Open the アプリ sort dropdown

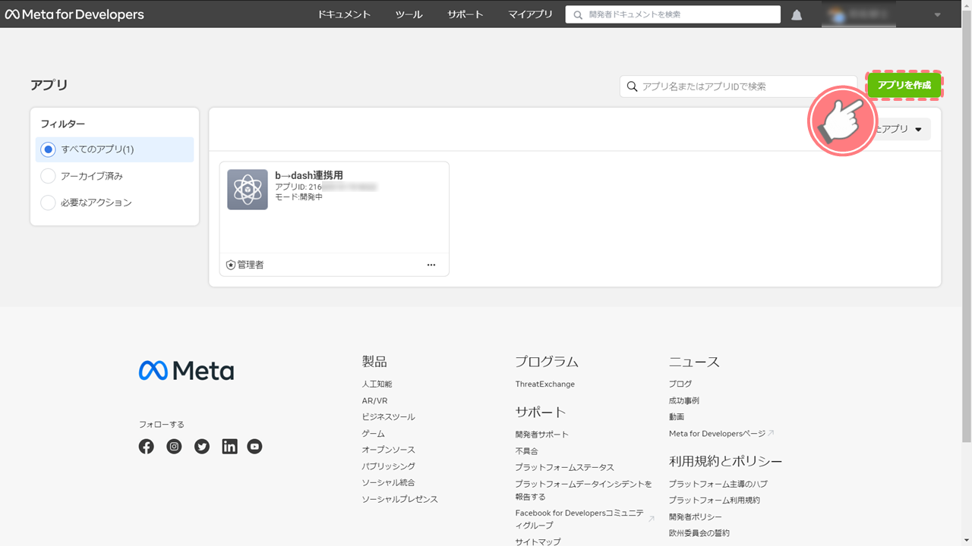pyautogui.click(x=901, y=129)
